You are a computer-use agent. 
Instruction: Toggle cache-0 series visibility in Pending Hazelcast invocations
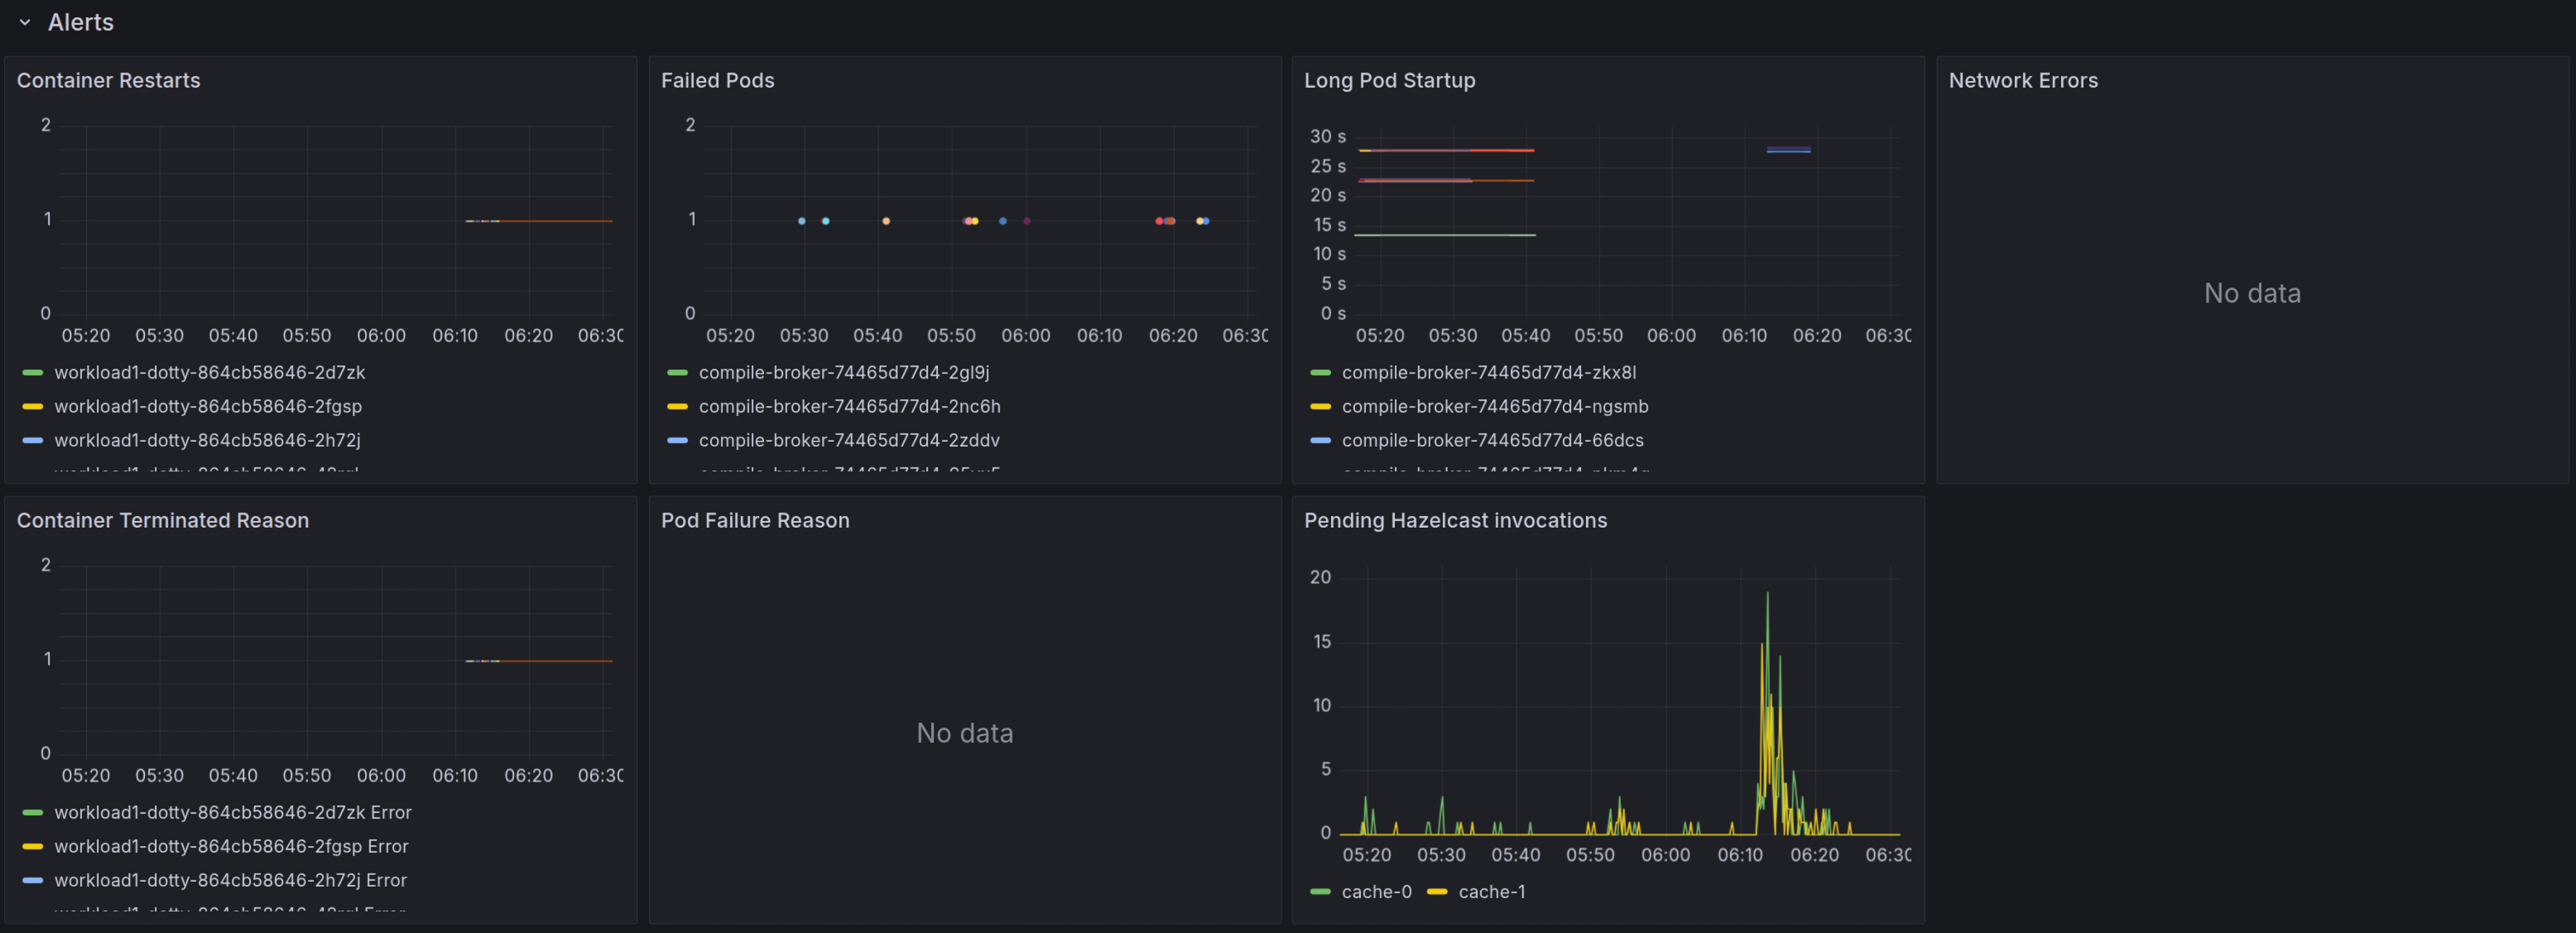(x=1378, y=891)
